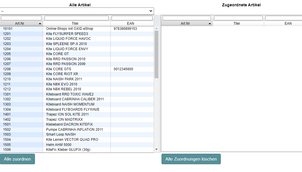Image resolution: width=302 pixels, height=172 pixels.
Task: Click the article list scrollbar thumb
Action: (156, 54)
